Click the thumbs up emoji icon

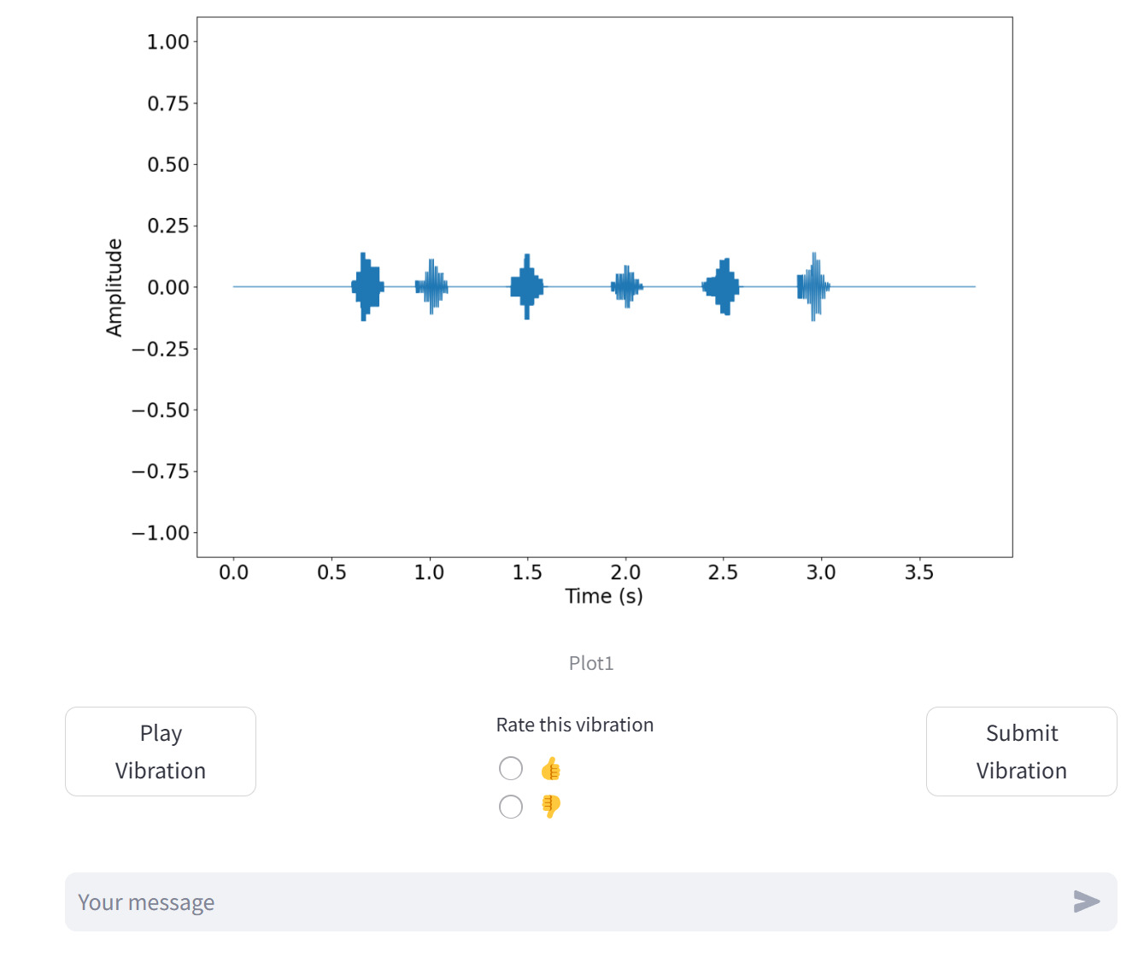551,769
